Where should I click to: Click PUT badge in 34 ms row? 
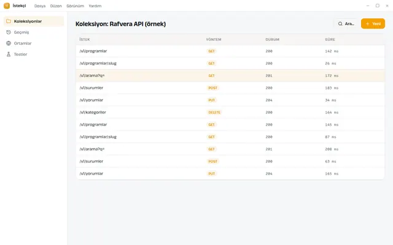pyautogui.click(x=211, y=100)
